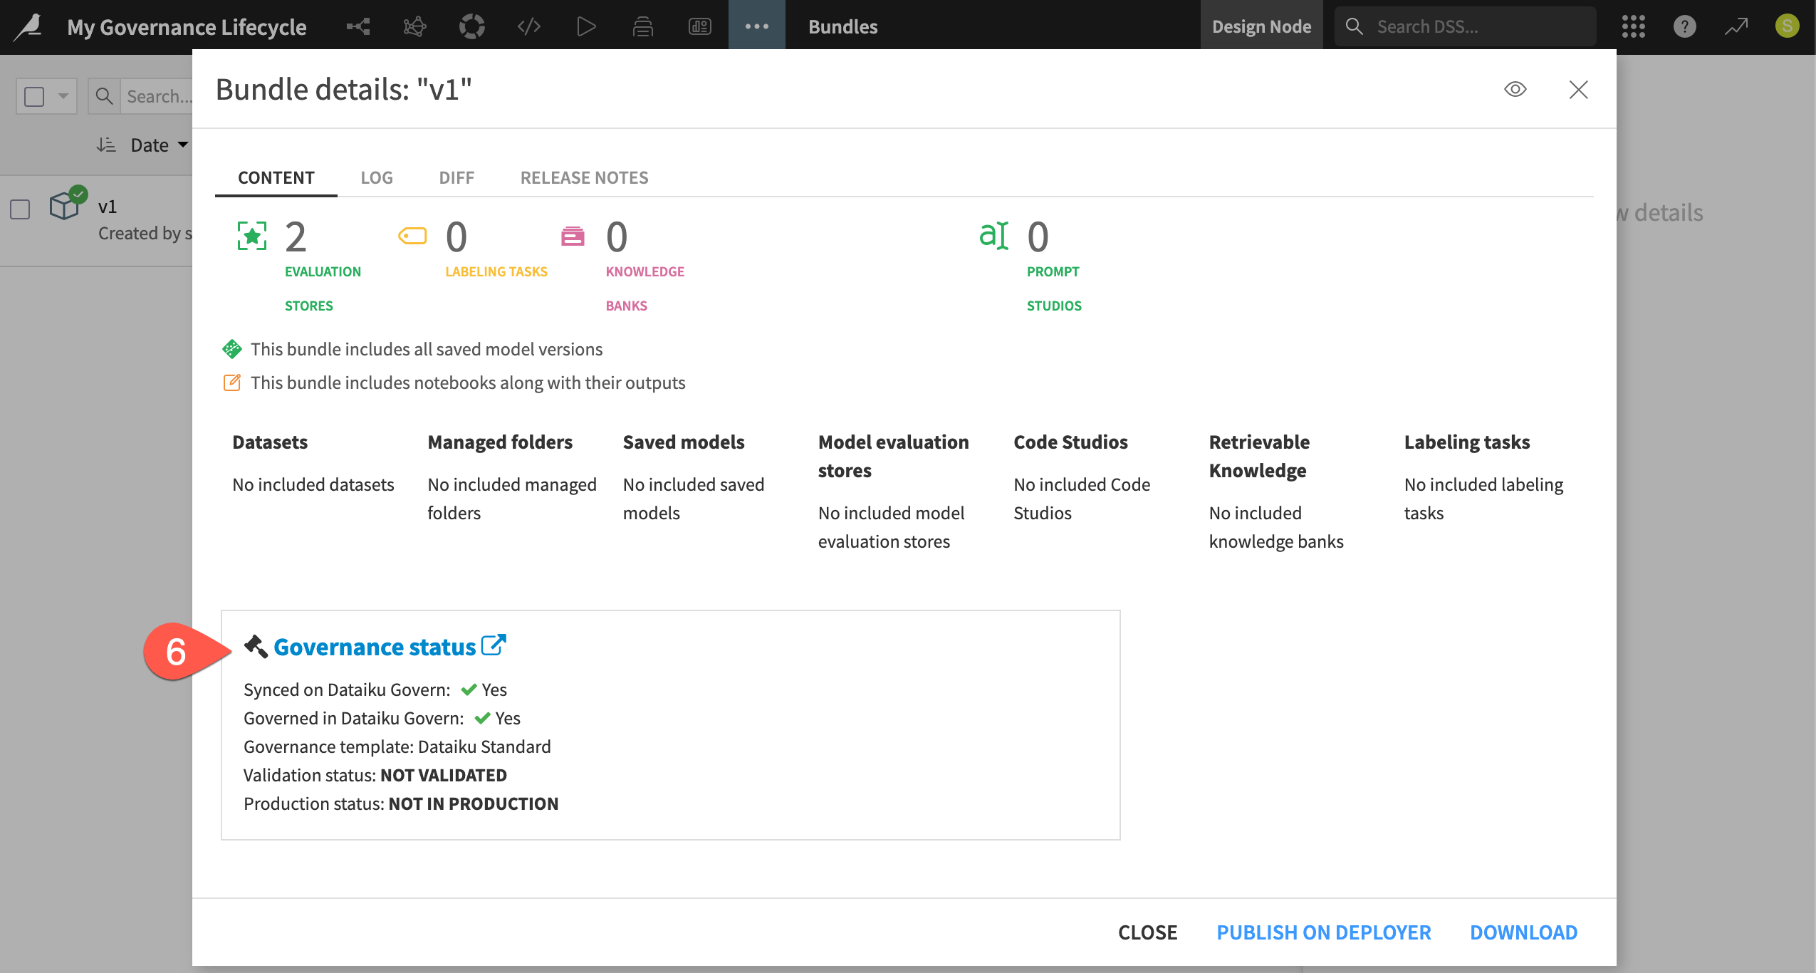Focus the bundles list search field
The height and width of the screenshot is (973, 1816).
point(158,96)
